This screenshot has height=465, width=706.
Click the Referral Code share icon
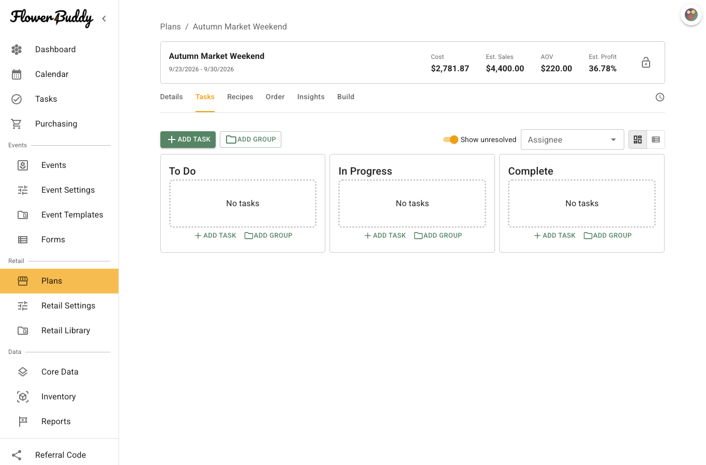17,455
